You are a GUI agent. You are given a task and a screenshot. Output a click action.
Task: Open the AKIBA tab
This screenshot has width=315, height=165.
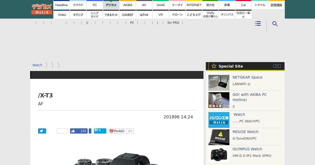tap(128, 5)
